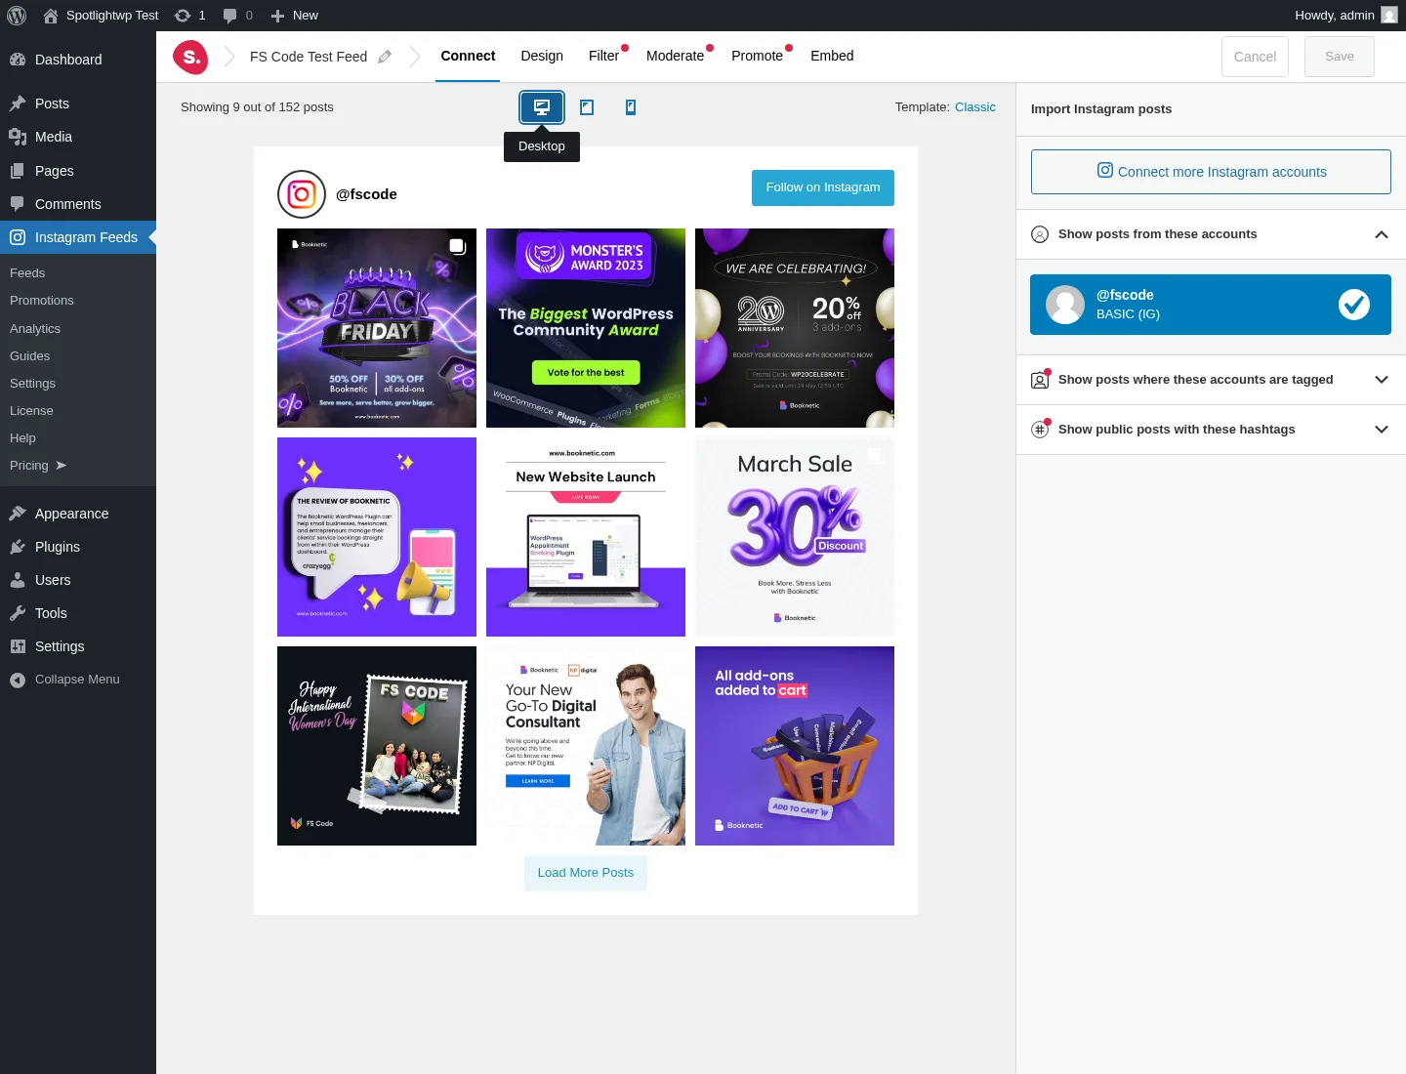Image resolution: width=1406 pixels, height=1074 pixels.
Task: Click the @fscode username in feed header
Action: tap(366, 194)
